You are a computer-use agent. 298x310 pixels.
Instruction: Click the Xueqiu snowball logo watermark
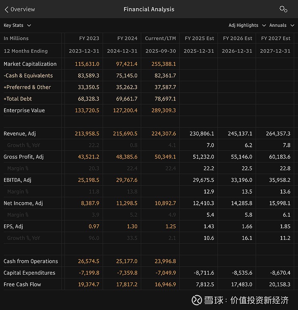[197, 300]
